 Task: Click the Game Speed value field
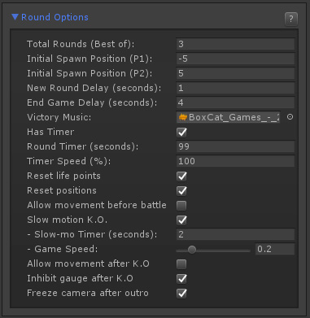[275, 249]
